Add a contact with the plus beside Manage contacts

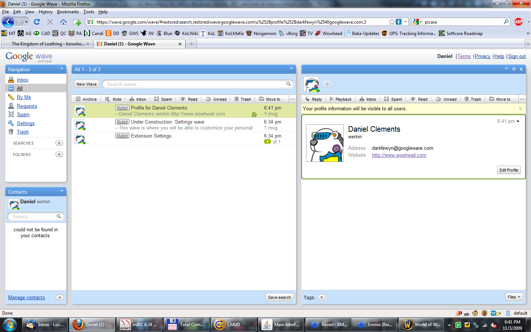click(x=60, y=297)
